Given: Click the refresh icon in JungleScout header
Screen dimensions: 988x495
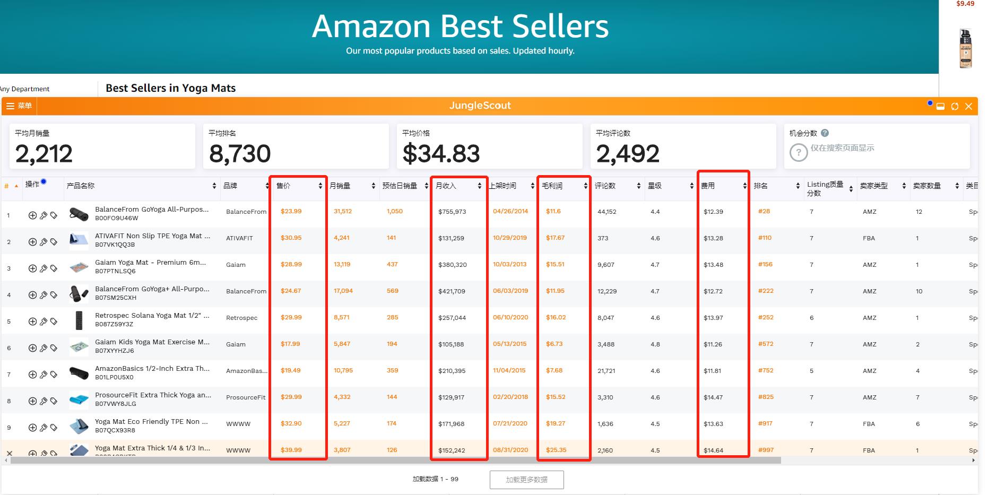Looking at the screenshot, I should coord(955,106).
